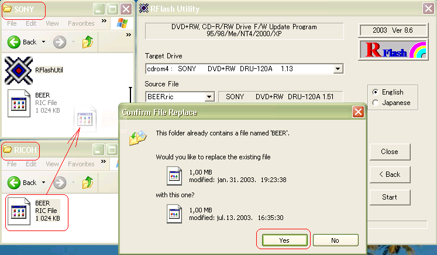437x255 pixels.
Task: Click the folder copy icon in Confirm File Replace
Action: point(137,138)
